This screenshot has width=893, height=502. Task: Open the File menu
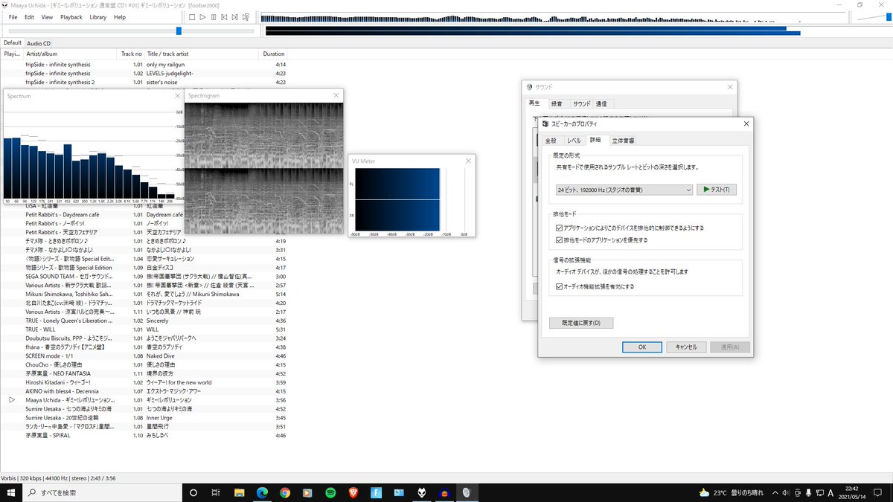click(13, 17)
